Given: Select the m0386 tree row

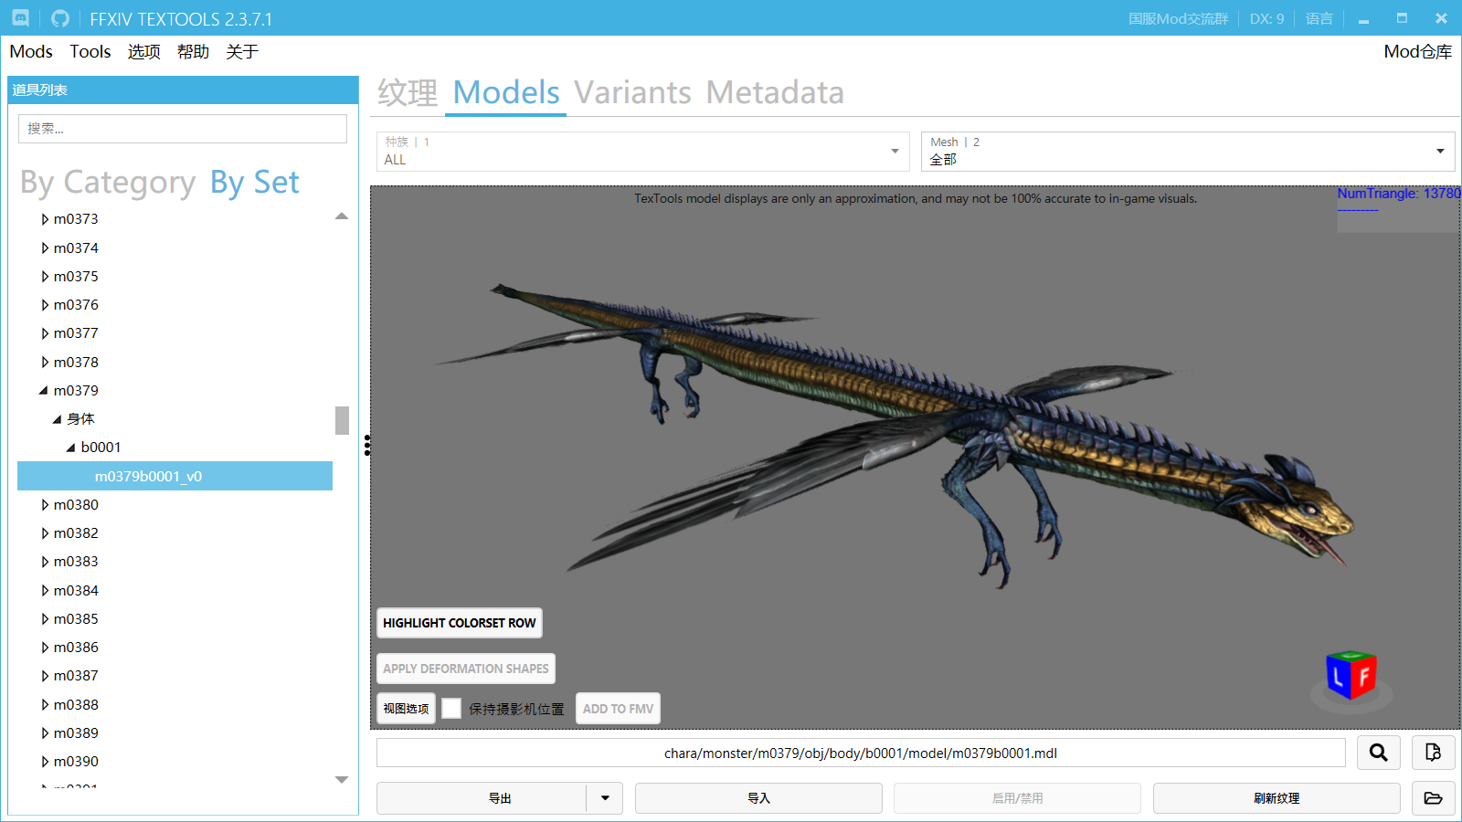Looking at the screenshot, I should pyautogui.click(x=76, y=648).
